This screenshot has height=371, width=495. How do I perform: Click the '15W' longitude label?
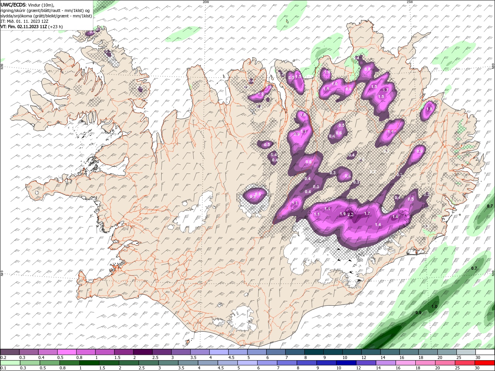point(410,2)
